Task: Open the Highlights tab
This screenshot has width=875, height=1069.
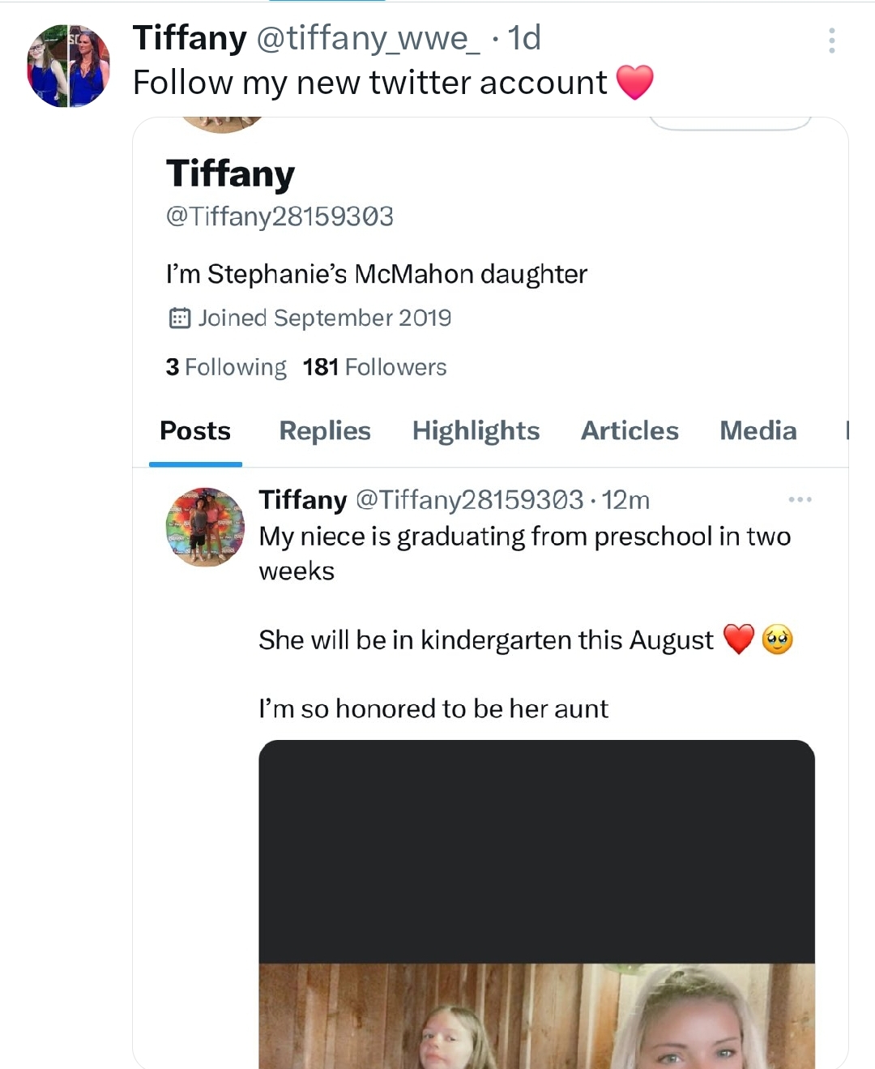Action: coord(476,430)
